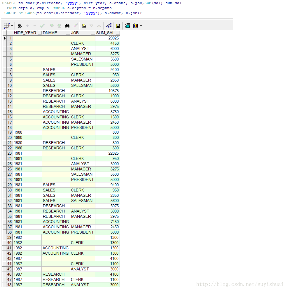Click the previous record up-triangle icon

[99, 26]
